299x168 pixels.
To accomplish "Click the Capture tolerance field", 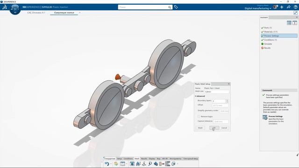I will point(221,121).
